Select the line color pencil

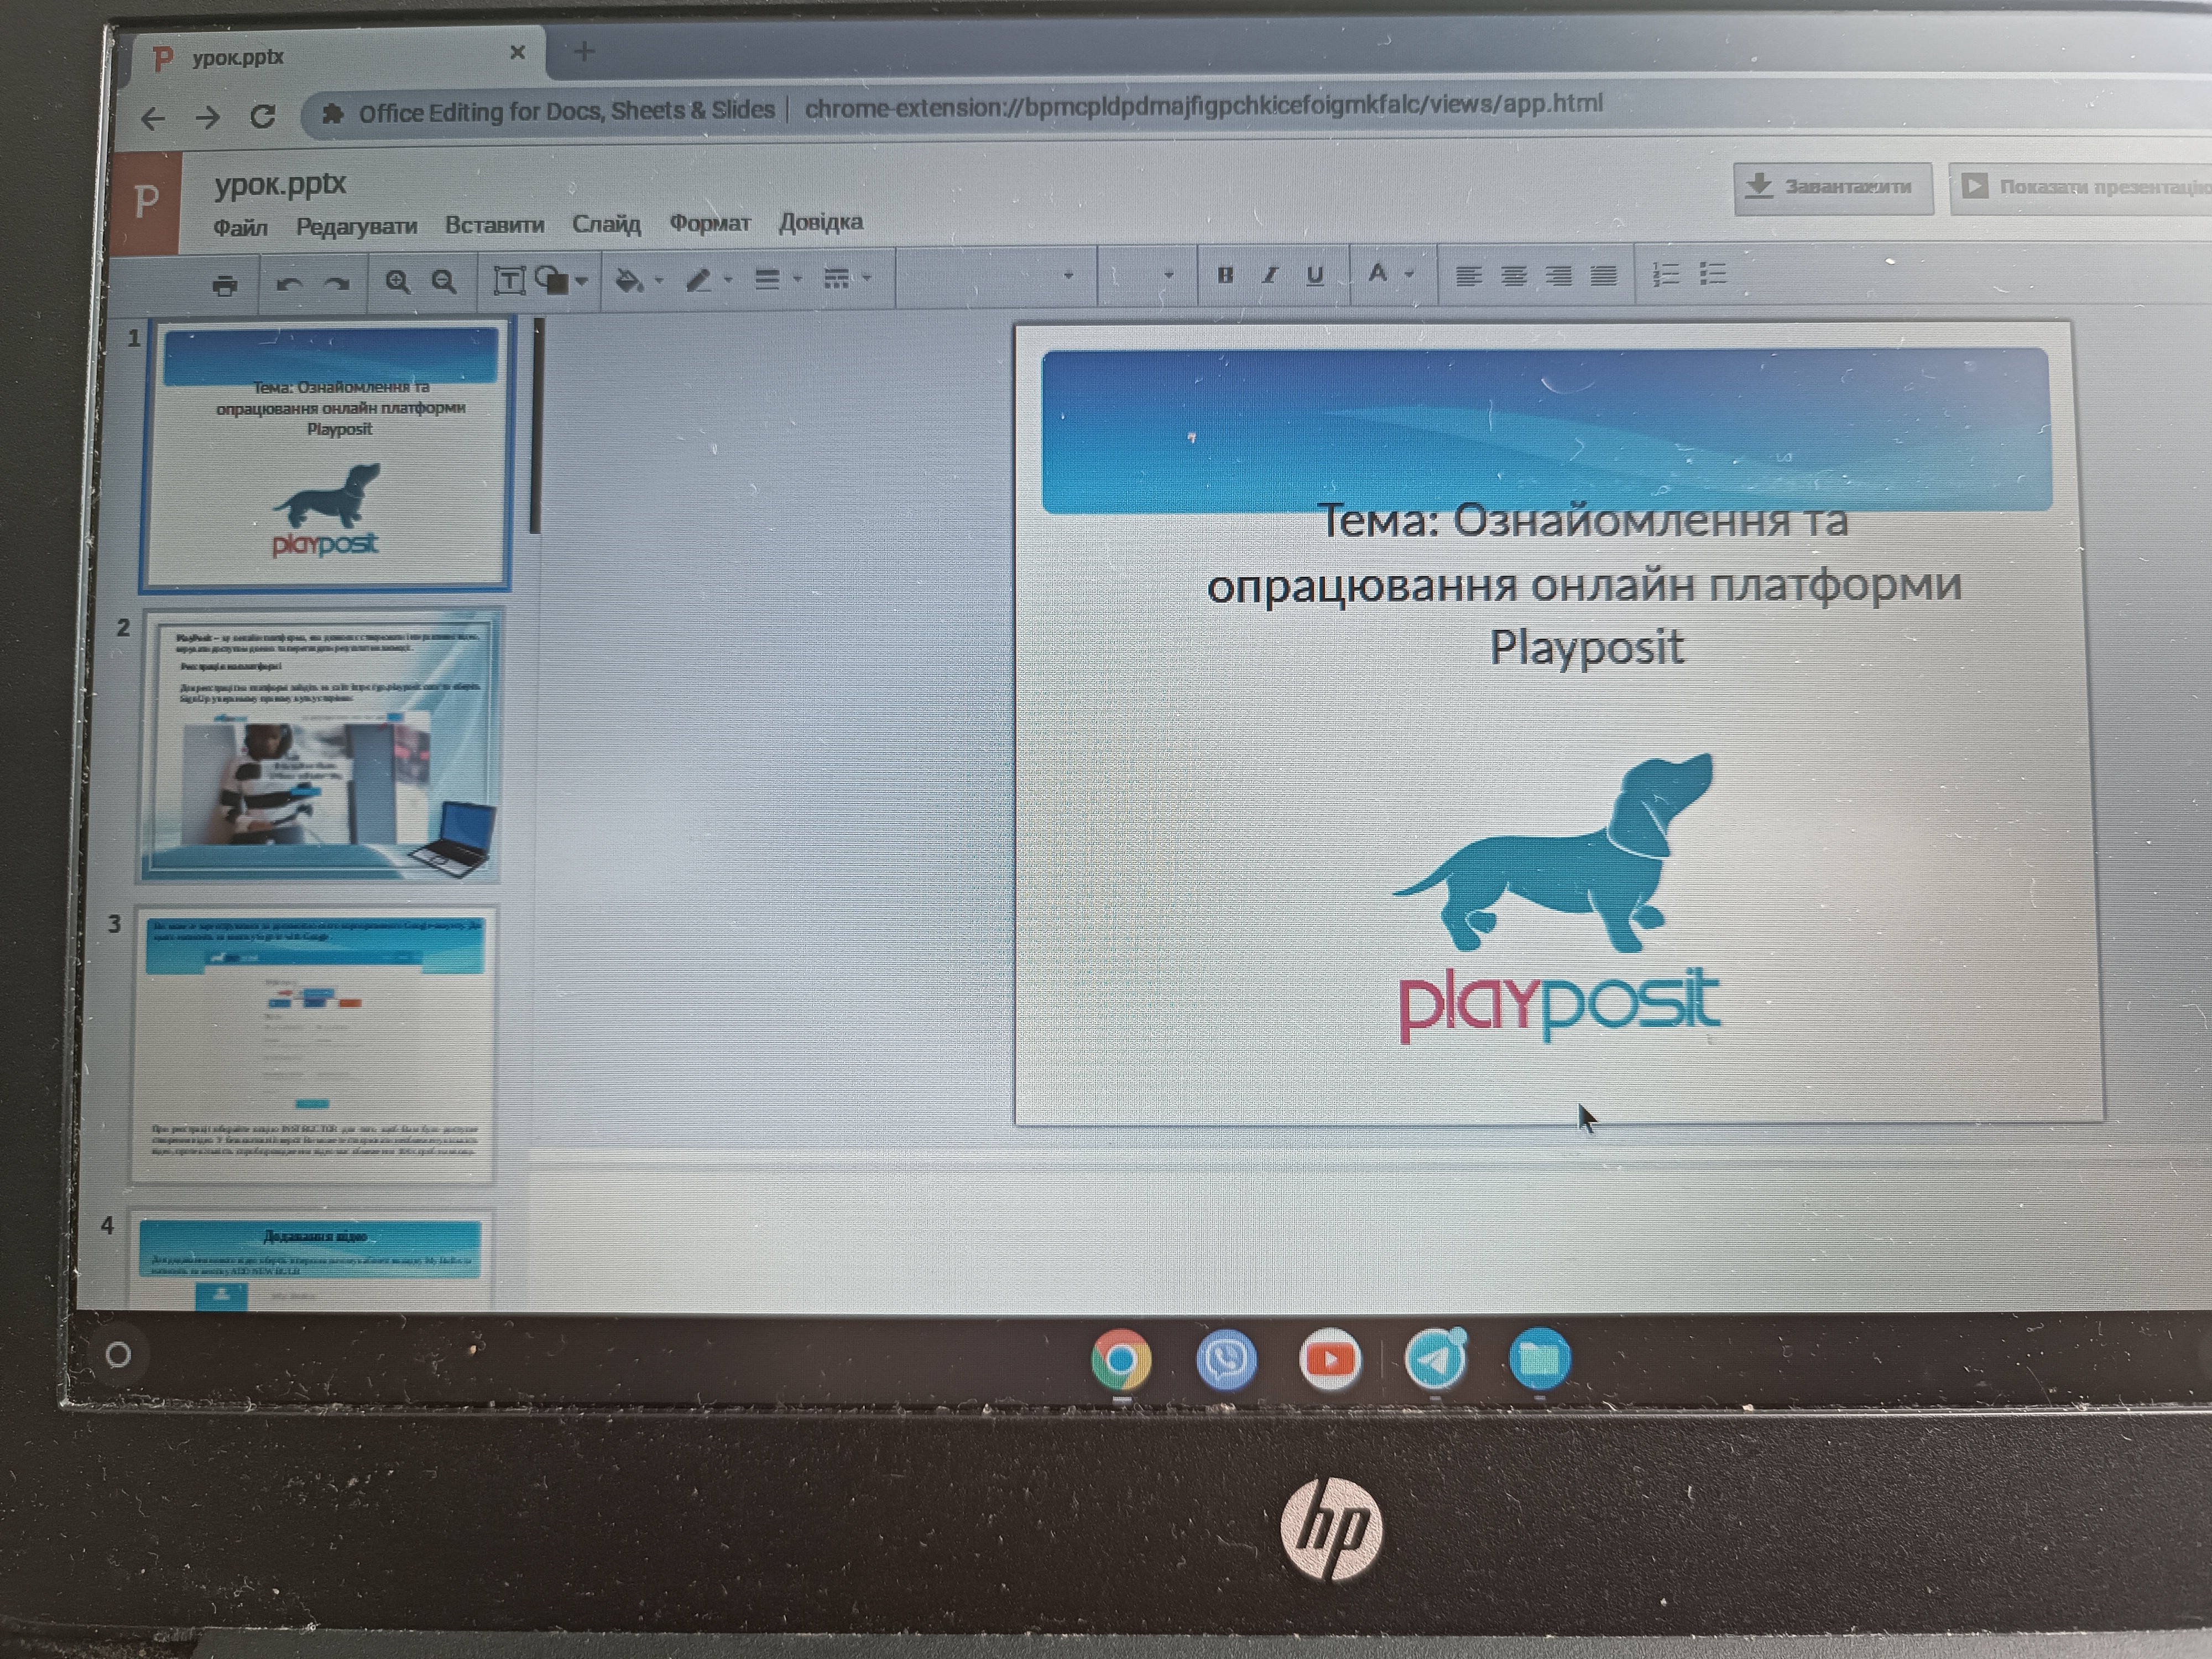click(698, 279)
